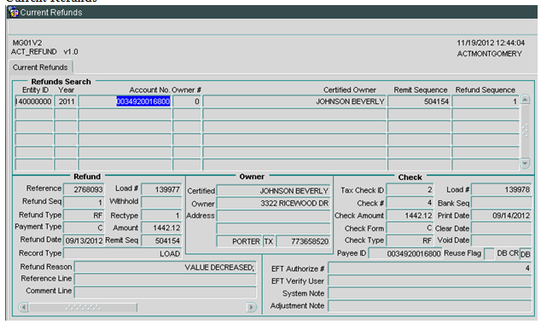Screen dimensions: 541x324
Task: Click Refund Reason field VALUE DECREASED
Action: click(x=166, y=267)
